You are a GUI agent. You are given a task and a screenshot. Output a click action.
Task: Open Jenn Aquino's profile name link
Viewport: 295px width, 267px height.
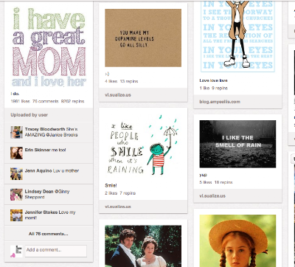point(38,170)
